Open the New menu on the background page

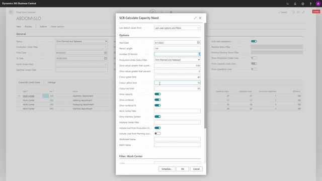[x=19, y=27]
